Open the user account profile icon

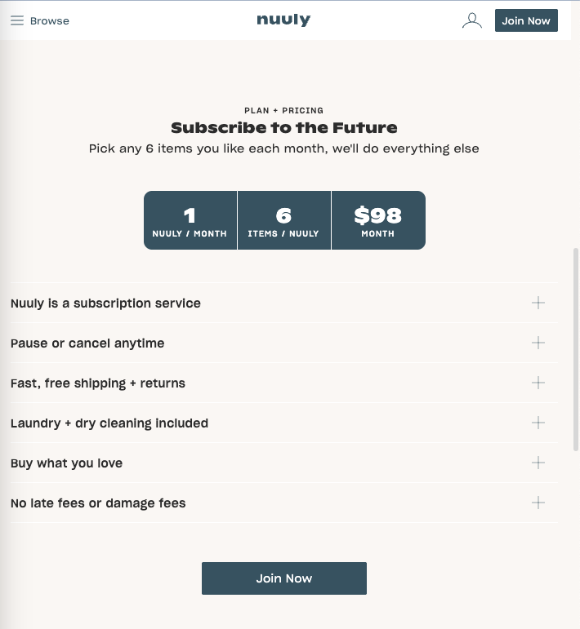pos(472,20)
